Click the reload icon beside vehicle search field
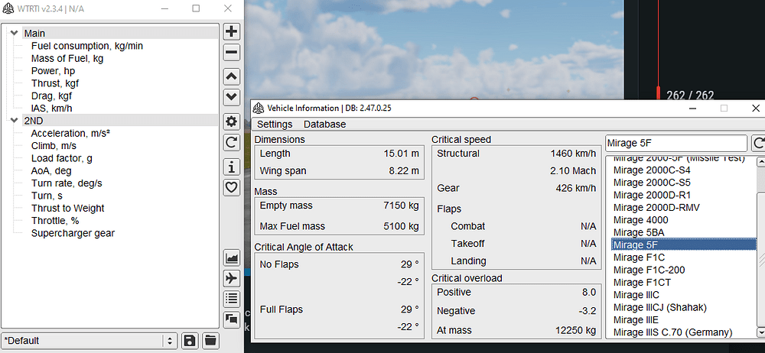765x353 pixels. (x=759, y=144)
